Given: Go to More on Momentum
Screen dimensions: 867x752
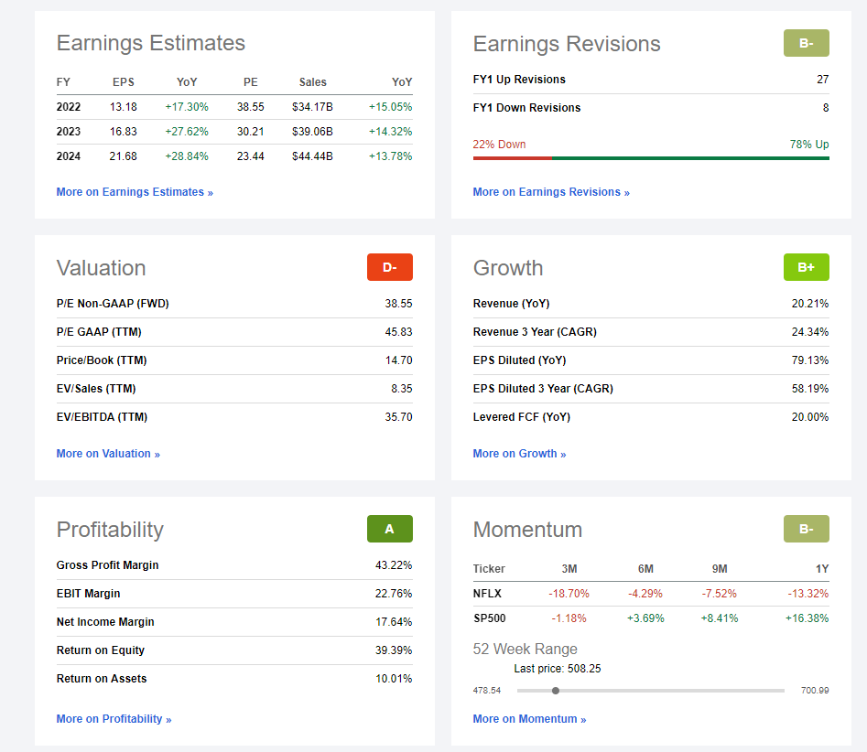Looking at the screenshot, I should point(529,719).
